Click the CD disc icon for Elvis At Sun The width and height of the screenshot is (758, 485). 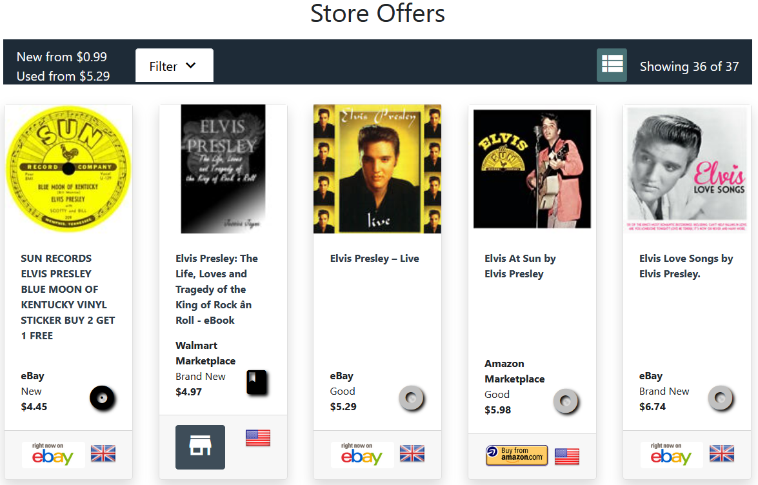(566, 401)
